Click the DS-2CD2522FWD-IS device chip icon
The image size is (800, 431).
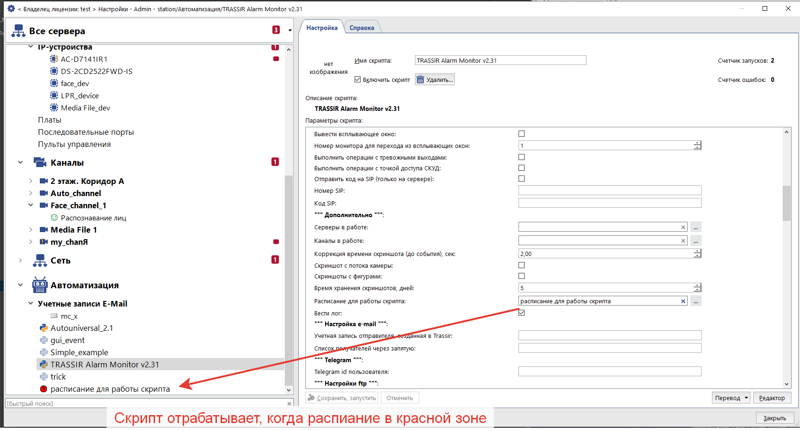click(x=54, y=71)
